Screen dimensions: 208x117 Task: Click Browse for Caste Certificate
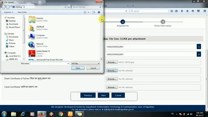112,87
